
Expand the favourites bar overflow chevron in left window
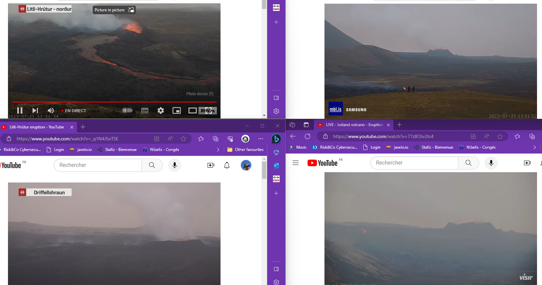tap(218, 150)
